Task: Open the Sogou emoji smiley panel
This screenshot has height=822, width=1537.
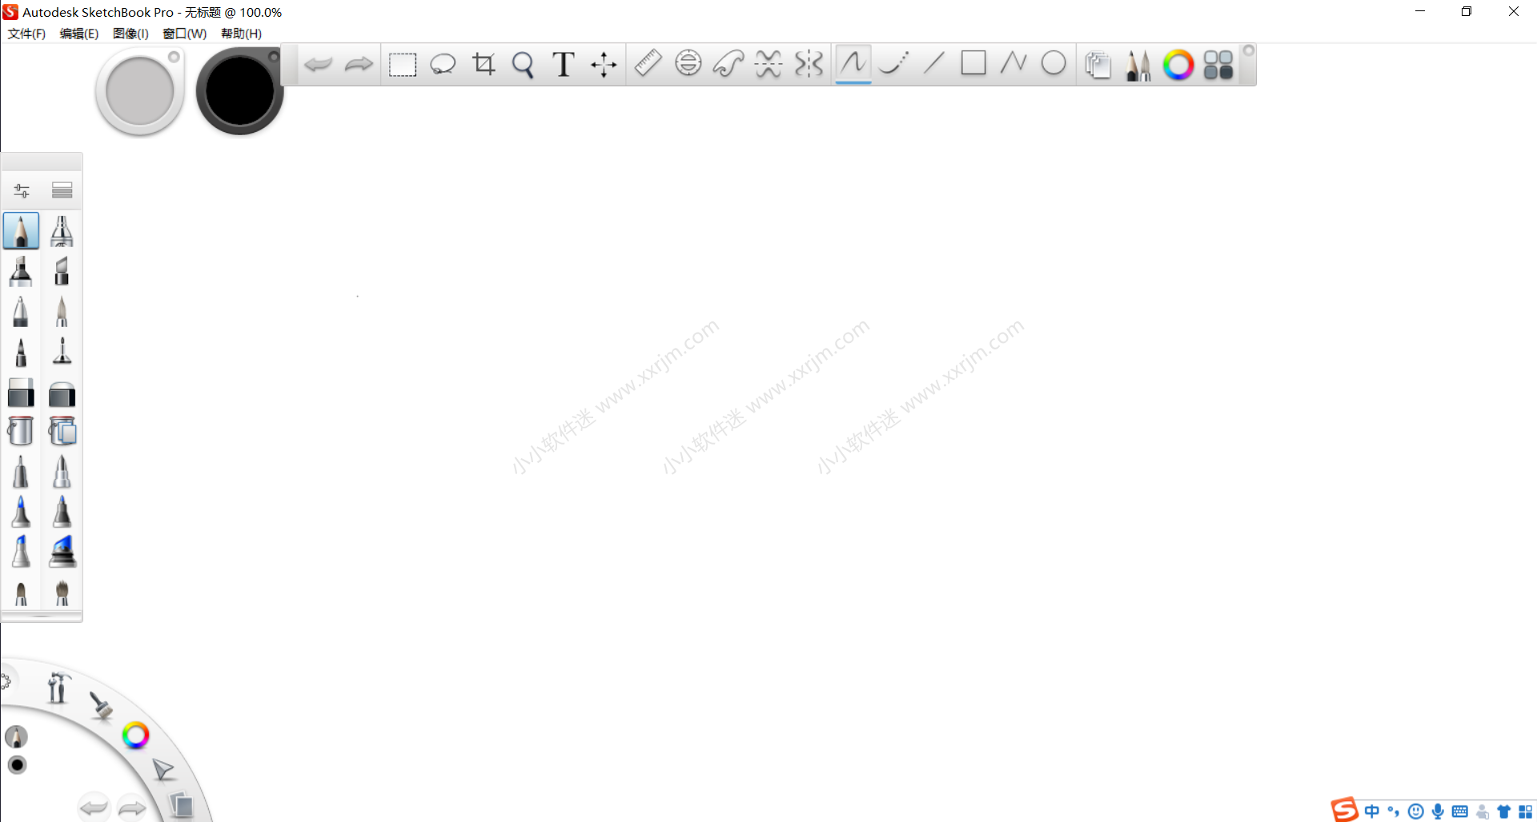Action: click(1416, 812)
